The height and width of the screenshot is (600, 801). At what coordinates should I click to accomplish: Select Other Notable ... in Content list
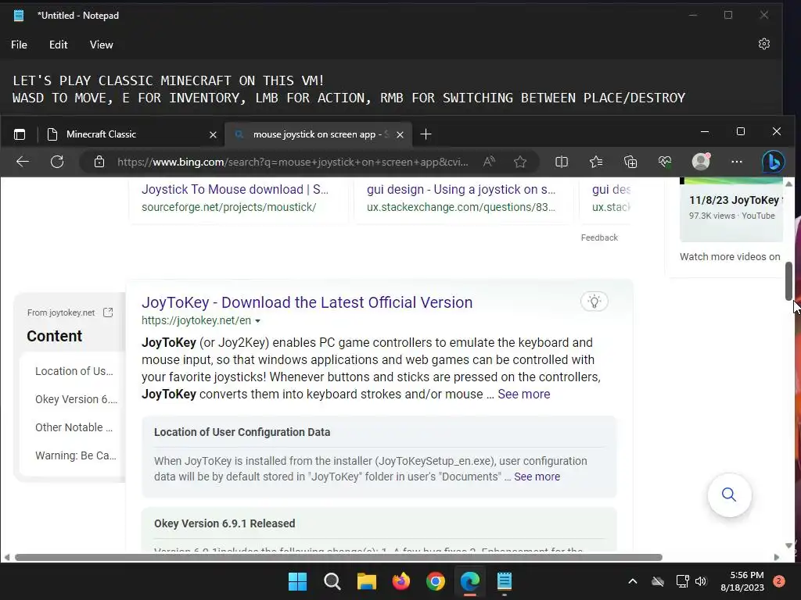pos(74,427)
